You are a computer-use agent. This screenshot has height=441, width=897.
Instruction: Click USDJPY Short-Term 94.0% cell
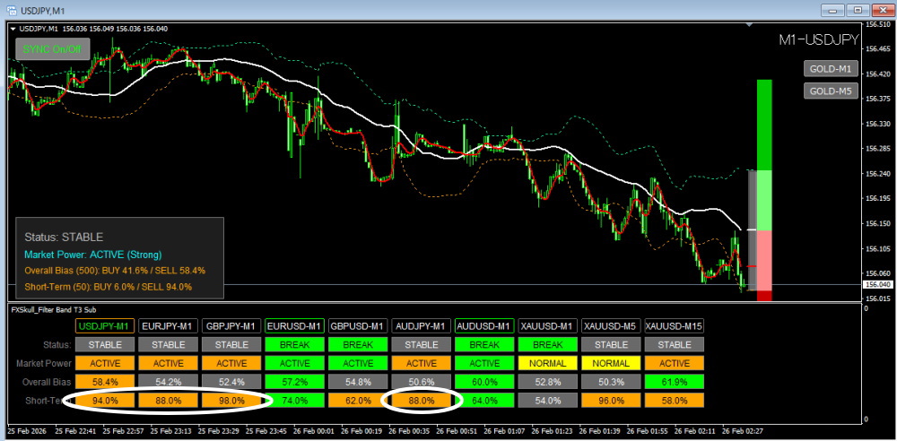pos(105,401)
